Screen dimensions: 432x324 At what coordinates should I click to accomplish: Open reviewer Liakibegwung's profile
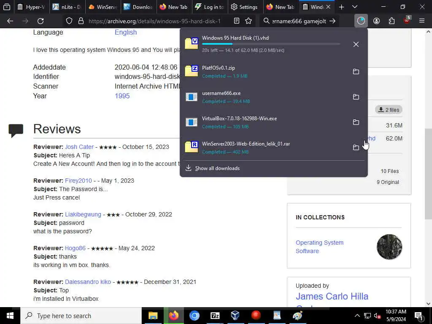(83, 214)
